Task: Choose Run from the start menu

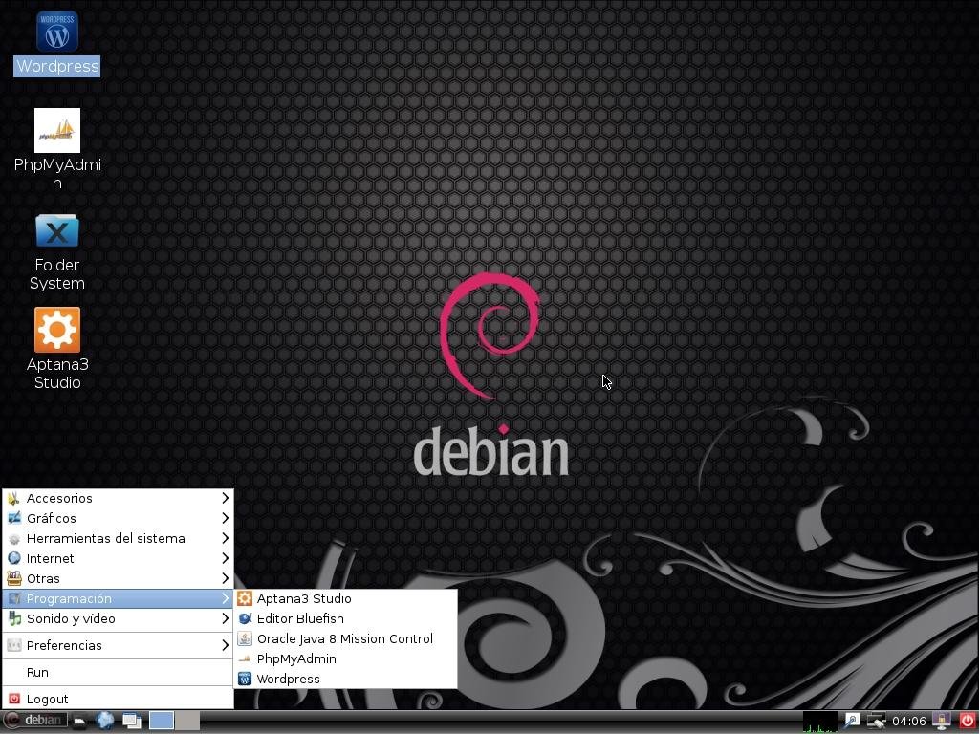Action: [119, 672]
